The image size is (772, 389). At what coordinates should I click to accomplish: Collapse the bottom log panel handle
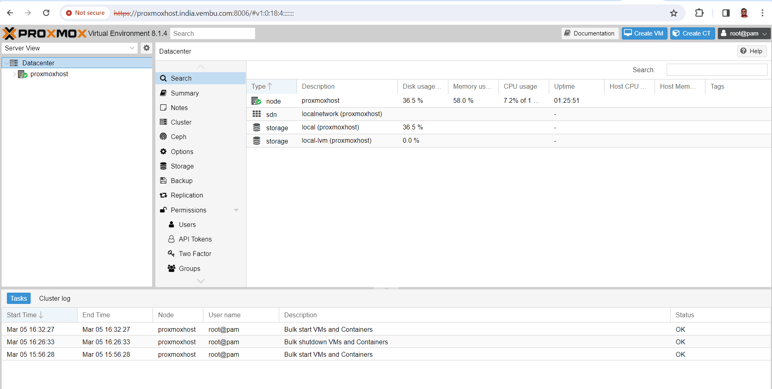click(x=386, y=288)
